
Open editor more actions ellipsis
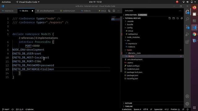pyautogui.click(x=118, y=11)
